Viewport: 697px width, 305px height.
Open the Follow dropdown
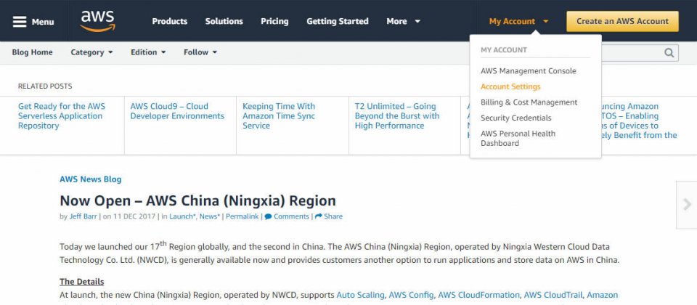pyautogui.click(x=200, y=52)
